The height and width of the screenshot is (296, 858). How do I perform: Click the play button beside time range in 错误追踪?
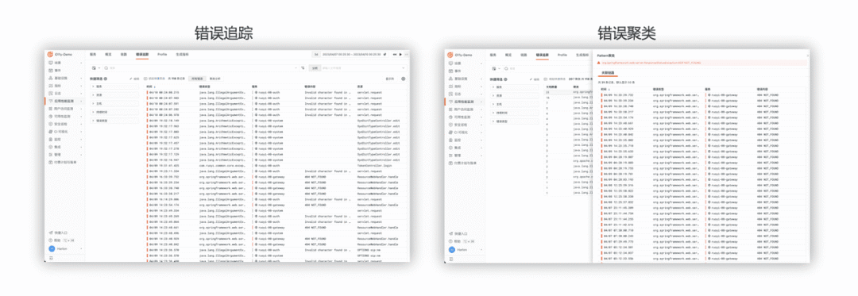point(400,54)
